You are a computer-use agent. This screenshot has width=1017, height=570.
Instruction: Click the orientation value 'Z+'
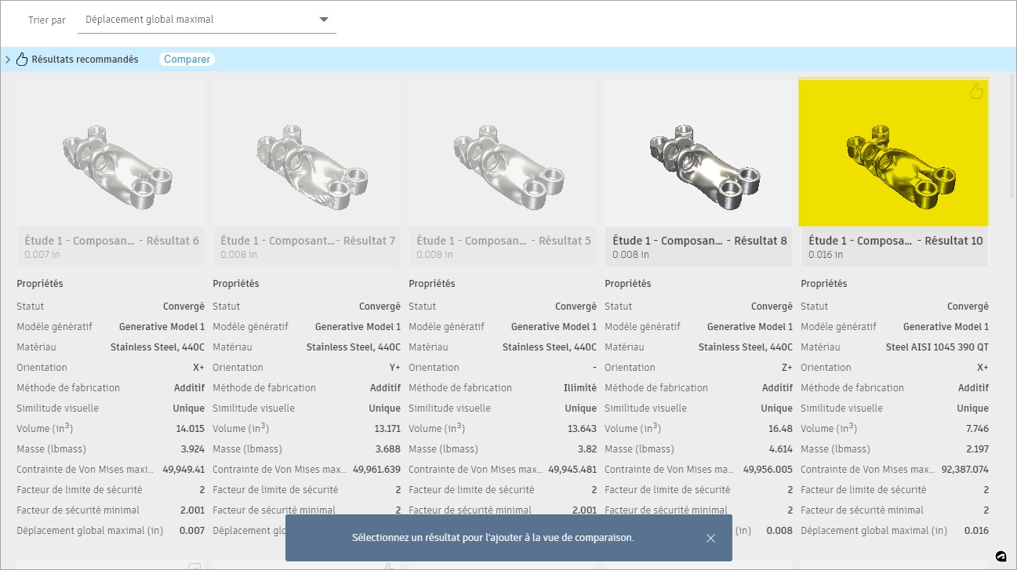[786, 367]
